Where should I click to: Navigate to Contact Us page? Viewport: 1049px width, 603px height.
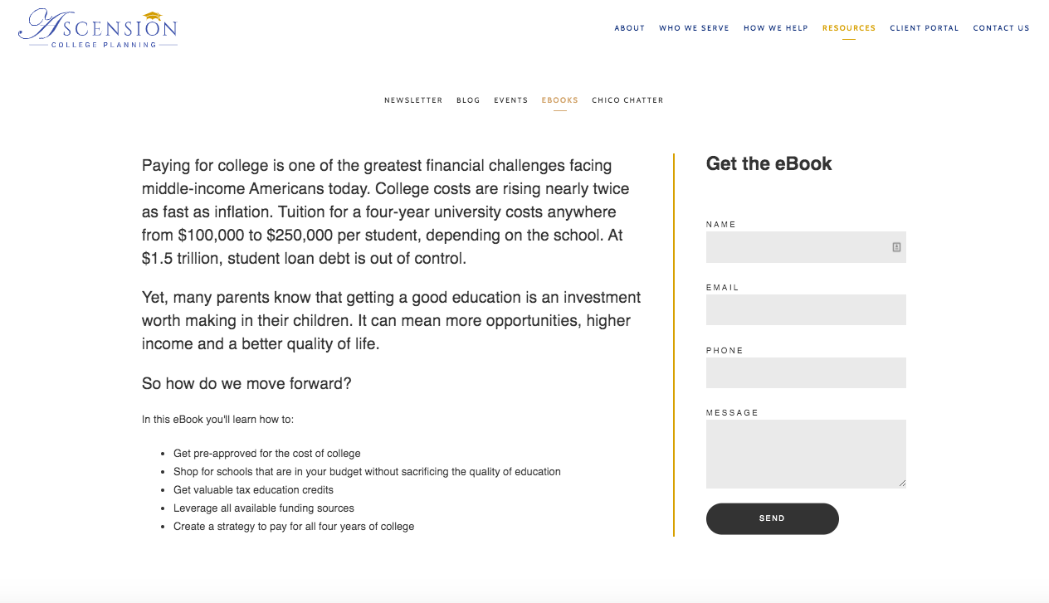coord(1001,28)
